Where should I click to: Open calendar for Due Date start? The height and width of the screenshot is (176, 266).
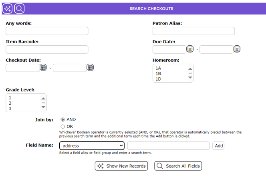click(x=190, y=49)
